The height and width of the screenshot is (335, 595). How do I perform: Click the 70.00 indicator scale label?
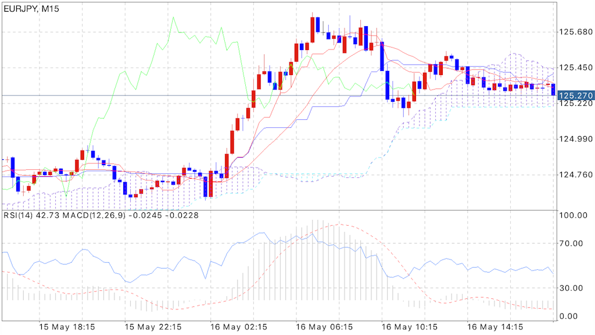click(x=571, y=244)
